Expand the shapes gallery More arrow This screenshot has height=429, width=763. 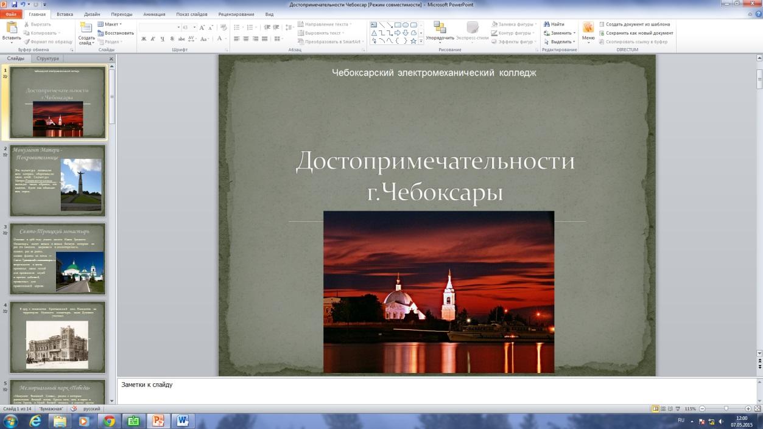pyautogui.click(x=421, y=41)
